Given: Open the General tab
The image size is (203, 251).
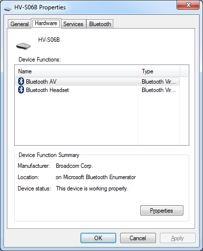Looking at the screenshot, I should point(20,24).
